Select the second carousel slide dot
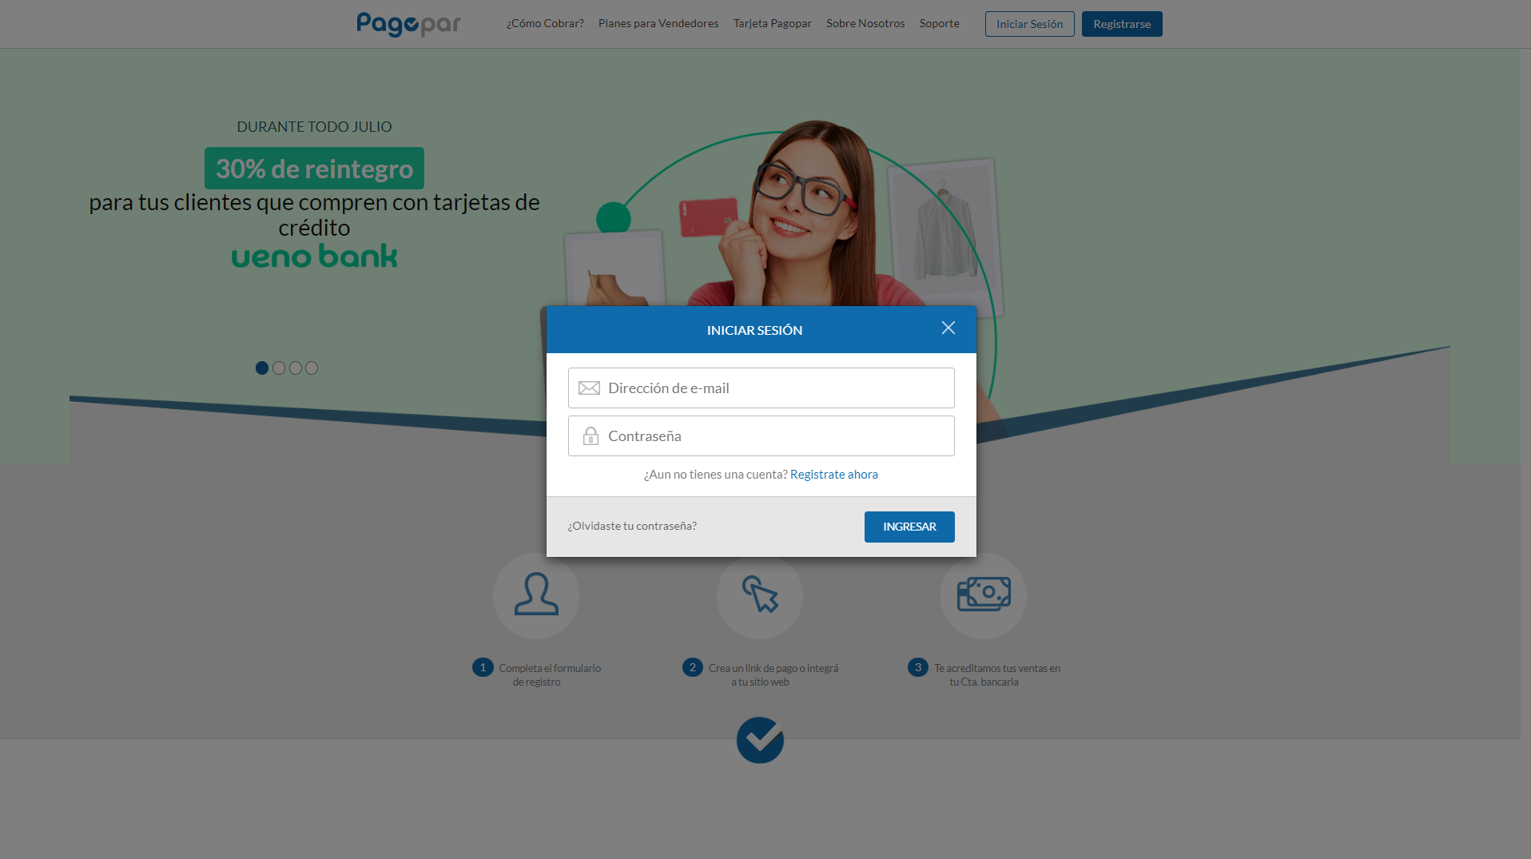This screenshot has width=1531, height=859. (x=279, y=368)
